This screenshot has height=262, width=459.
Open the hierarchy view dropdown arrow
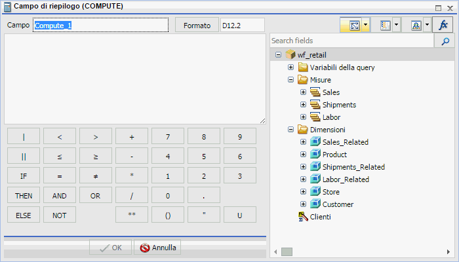427,25
